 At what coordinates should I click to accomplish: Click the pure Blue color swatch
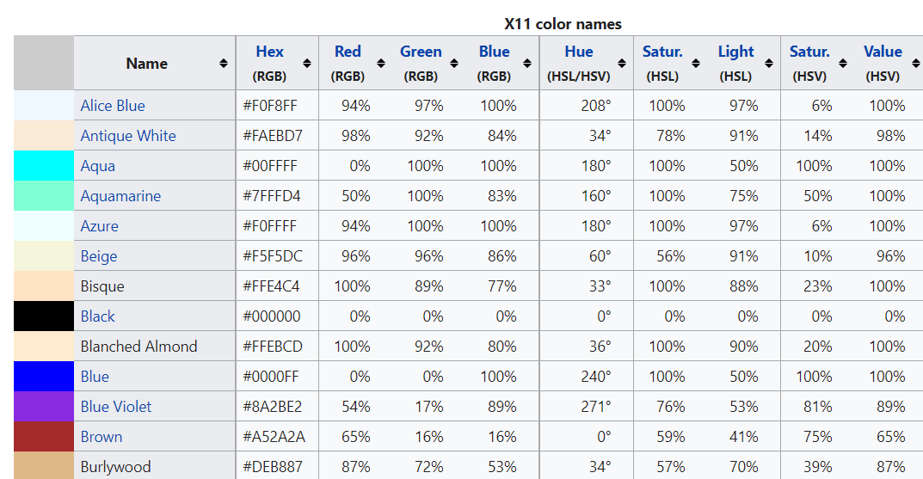(44, 376)
